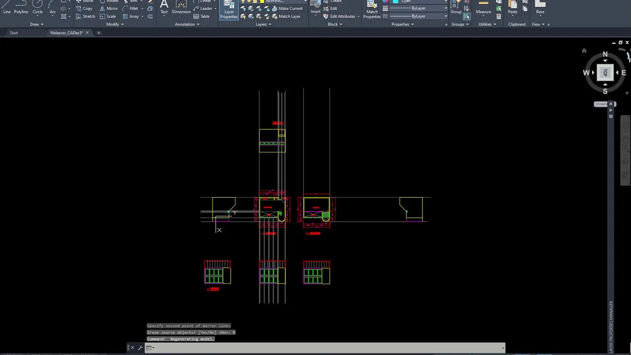Activate the Mirror command
The image size is (631, 355).
tap(109, 8)
